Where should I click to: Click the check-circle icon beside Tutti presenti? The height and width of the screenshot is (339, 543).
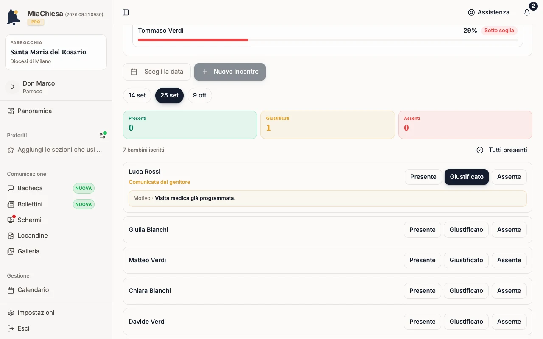point(480,150)
